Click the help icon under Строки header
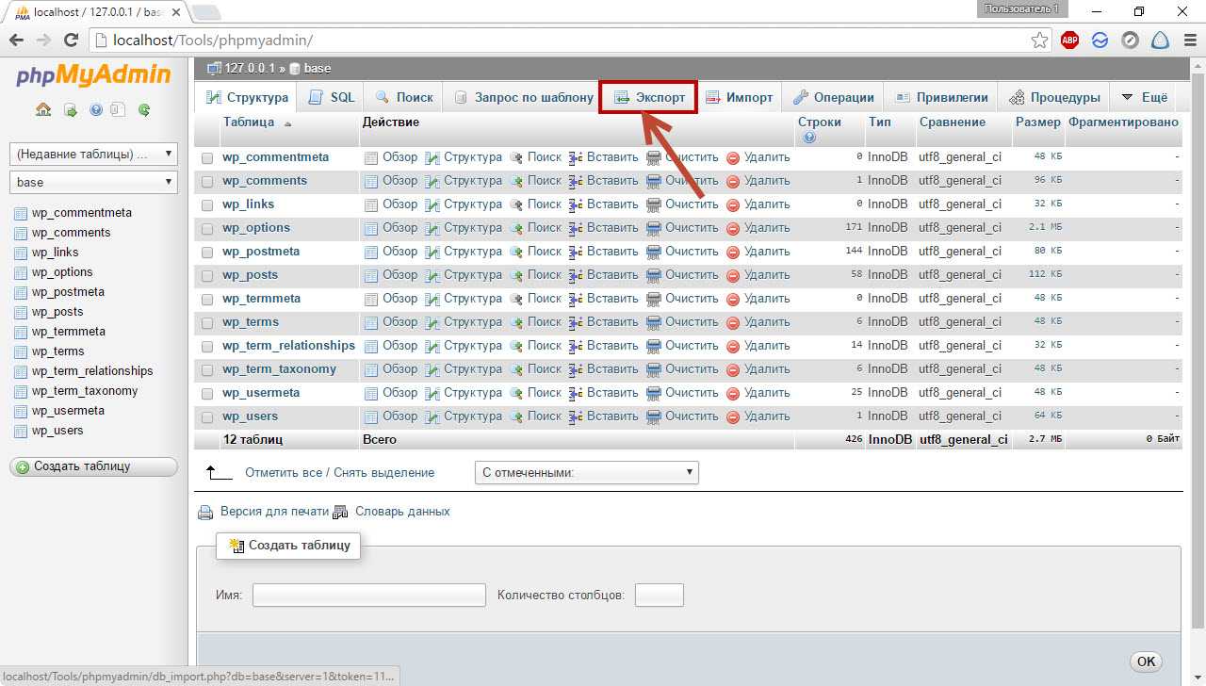The height and width of the screenshot is (686, 1206). [x=810, y=138]
